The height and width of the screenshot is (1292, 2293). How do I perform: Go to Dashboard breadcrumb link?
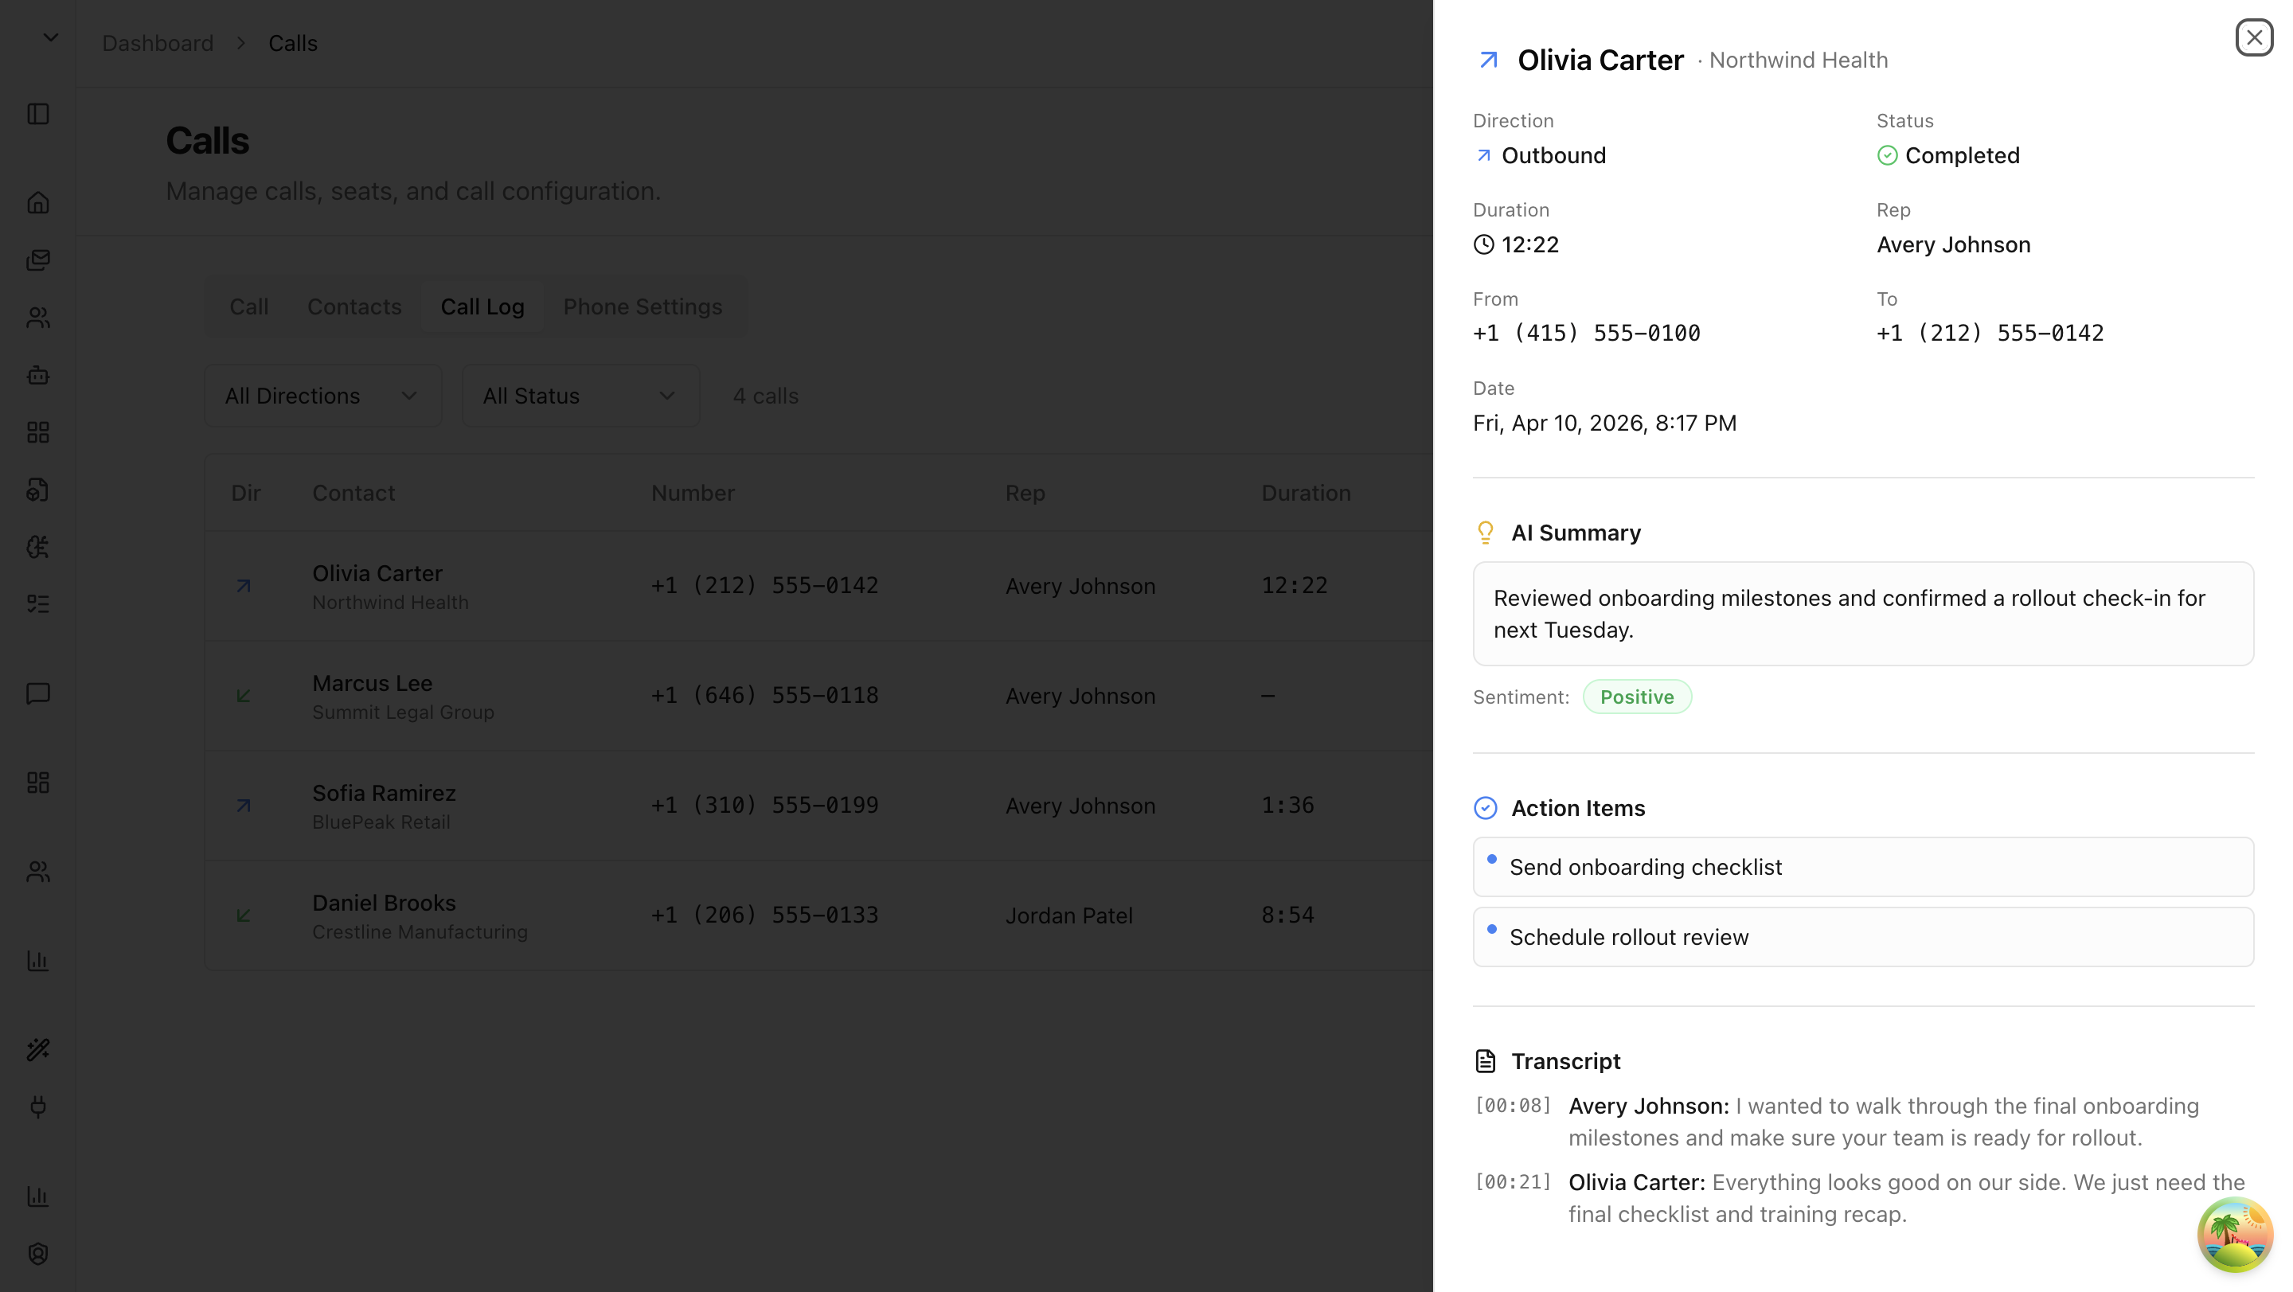click(157, 43)
